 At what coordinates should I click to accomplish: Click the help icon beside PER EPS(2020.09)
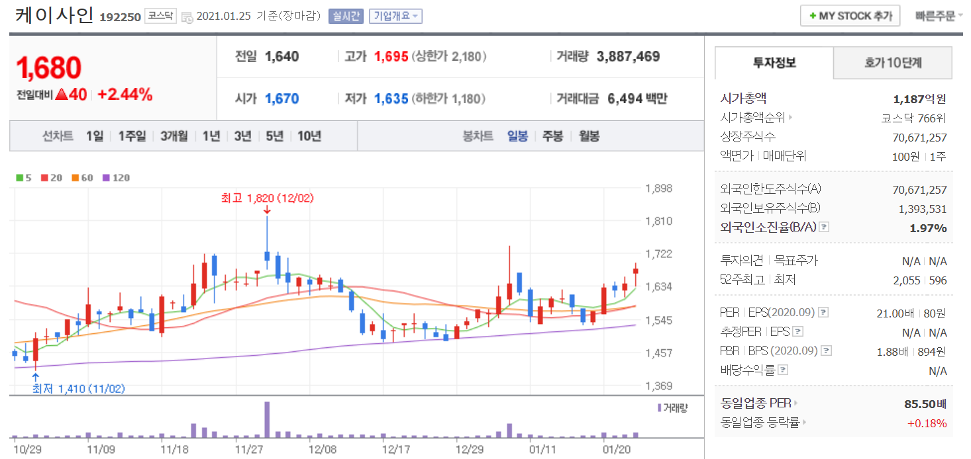coord(824,313)
